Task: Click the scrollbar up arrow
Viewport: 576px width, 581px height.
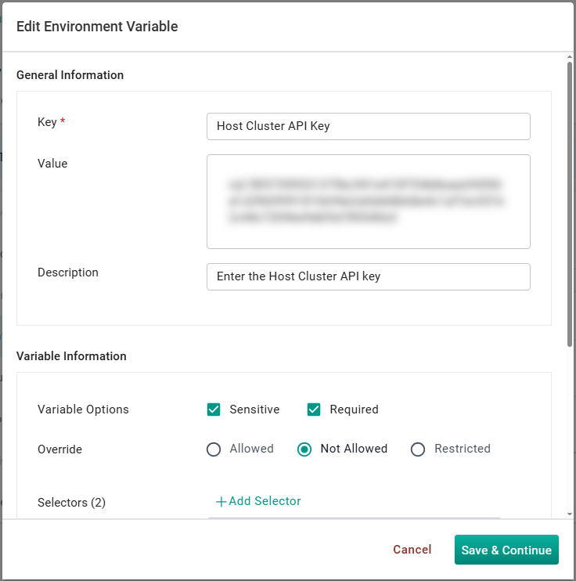Action: pos(569,57)
